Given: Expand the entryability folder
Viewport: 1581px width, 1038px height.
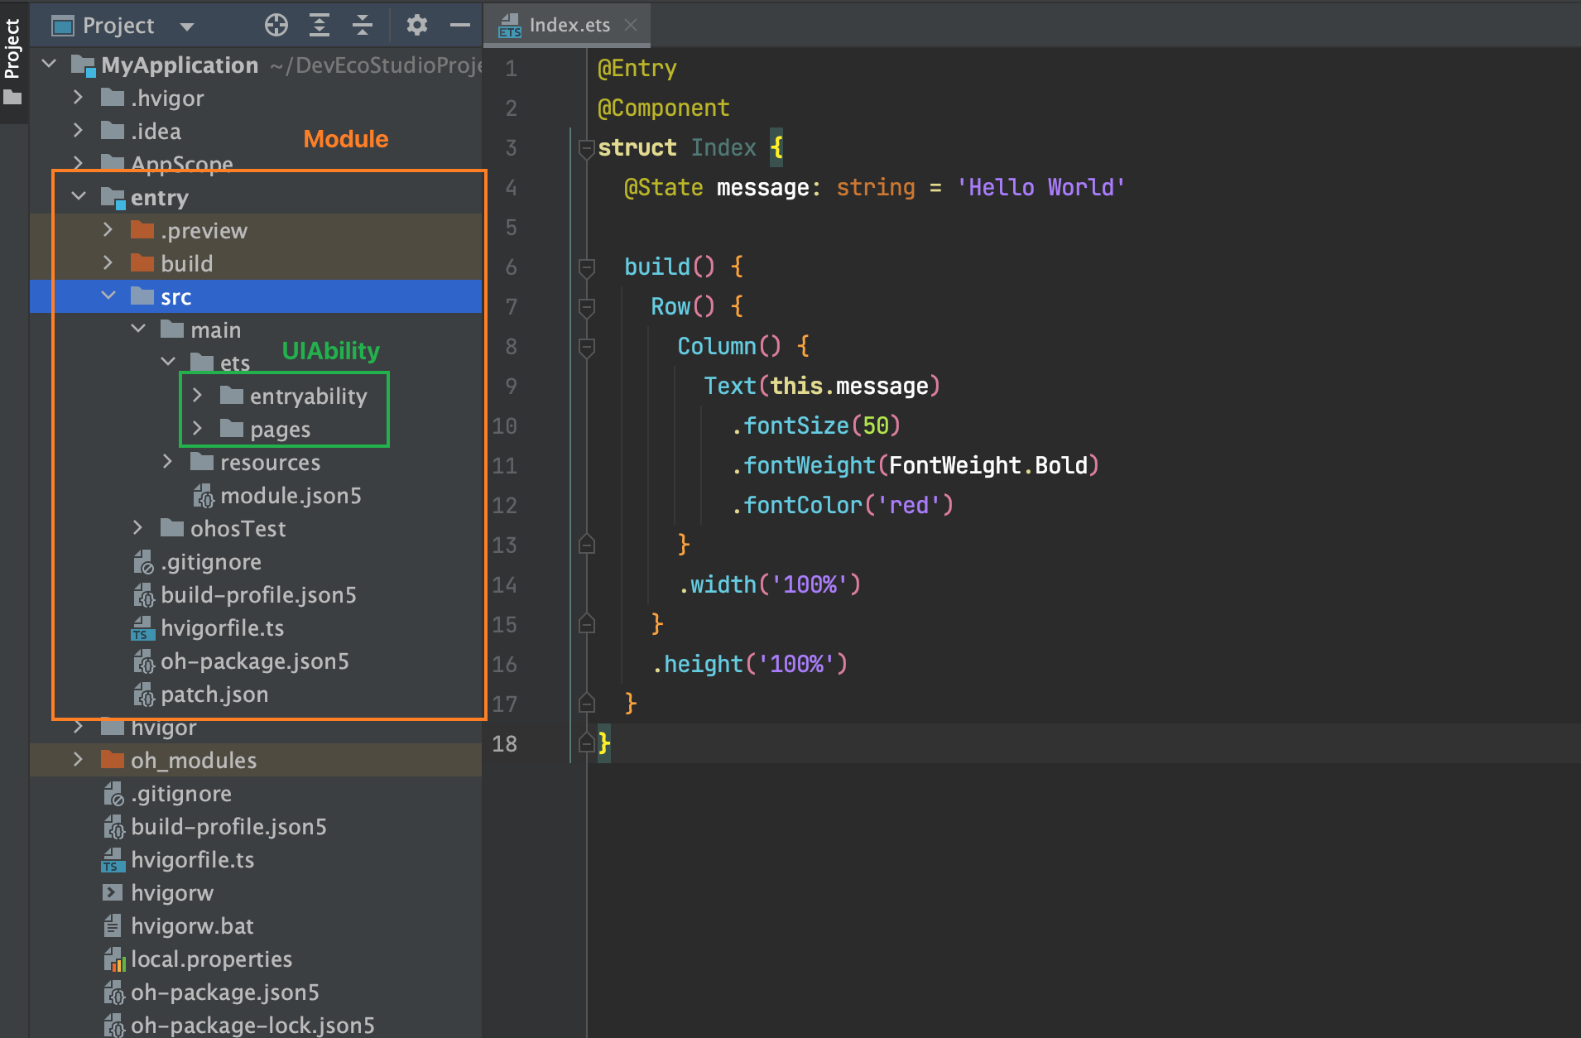Looking at the screenshot, I should (x=197, y=396).
